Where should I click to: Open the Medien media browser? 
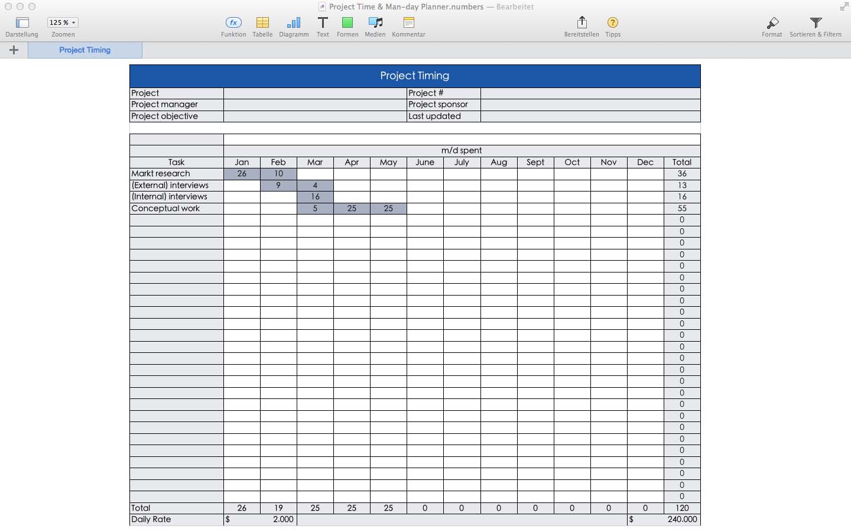pos(375,23)
